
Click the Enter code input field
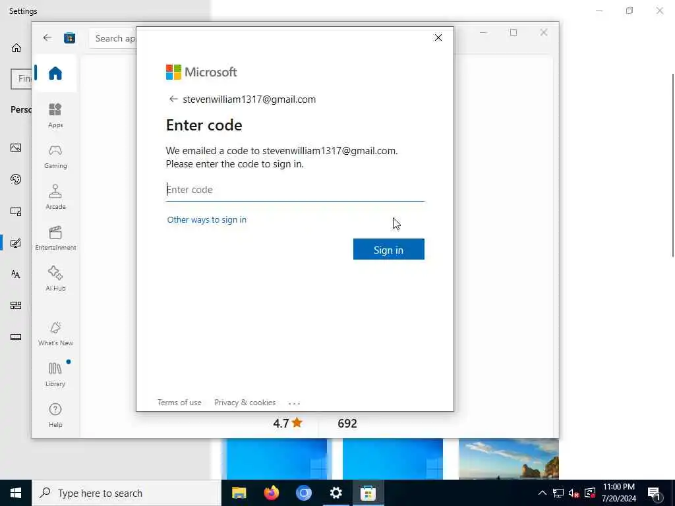pyautogui.click(x=295, y=190)
